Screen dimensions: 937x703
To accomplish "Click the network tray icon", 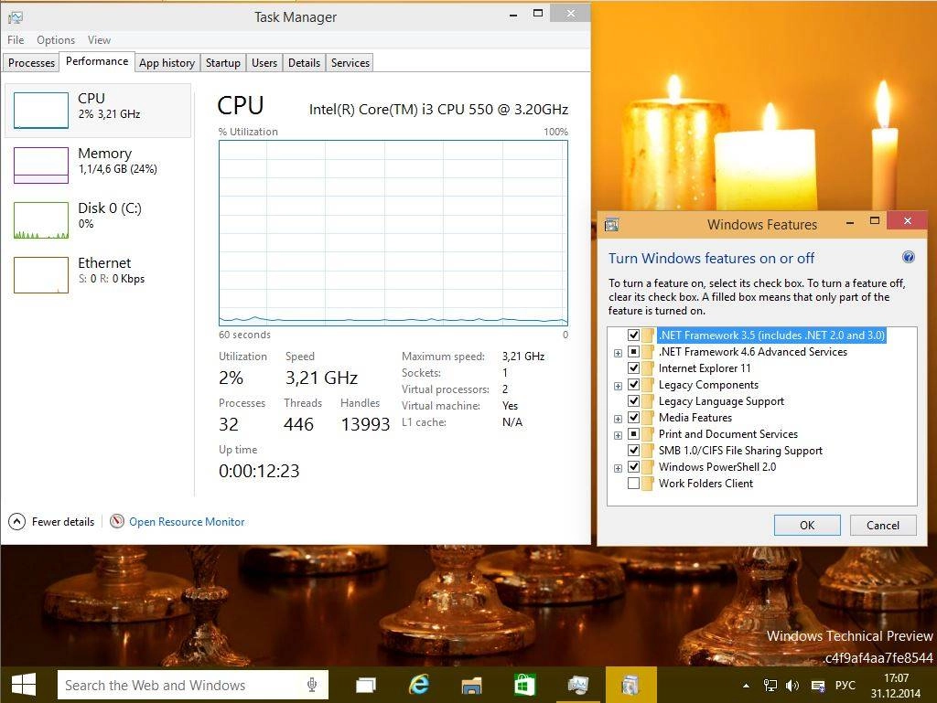I will 770,686.
